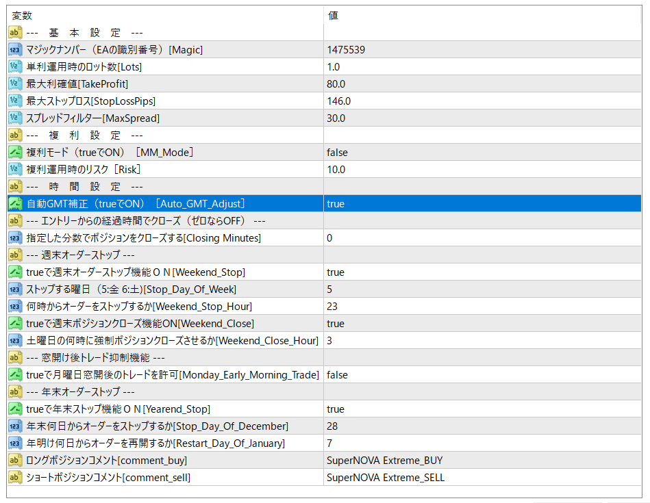This screenshot has height=503, width=650.
Task: Click the integer icon beside Magic number row
Action: pyautogui.click(x=15, y=50)
